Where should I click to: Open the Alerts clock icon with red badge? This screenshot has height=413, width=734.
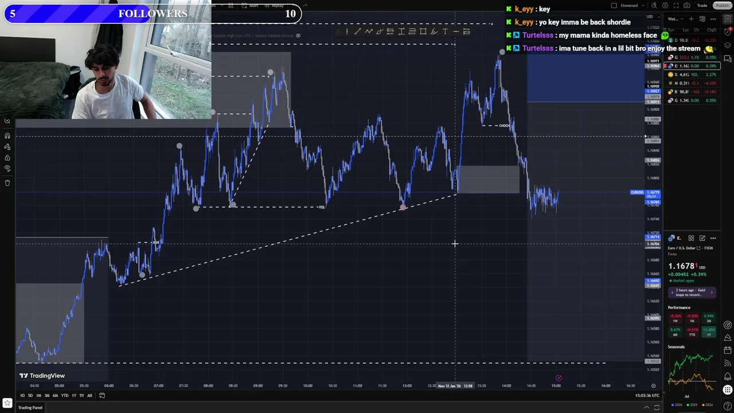728,32
